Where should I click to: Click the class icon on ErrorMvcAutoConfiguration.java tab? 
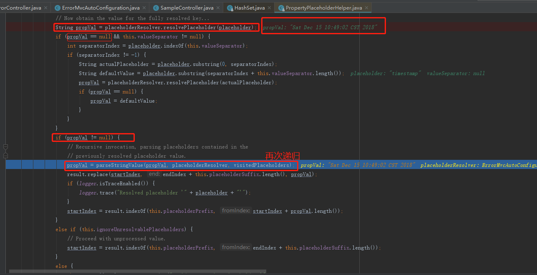click(x=57, y=8)
